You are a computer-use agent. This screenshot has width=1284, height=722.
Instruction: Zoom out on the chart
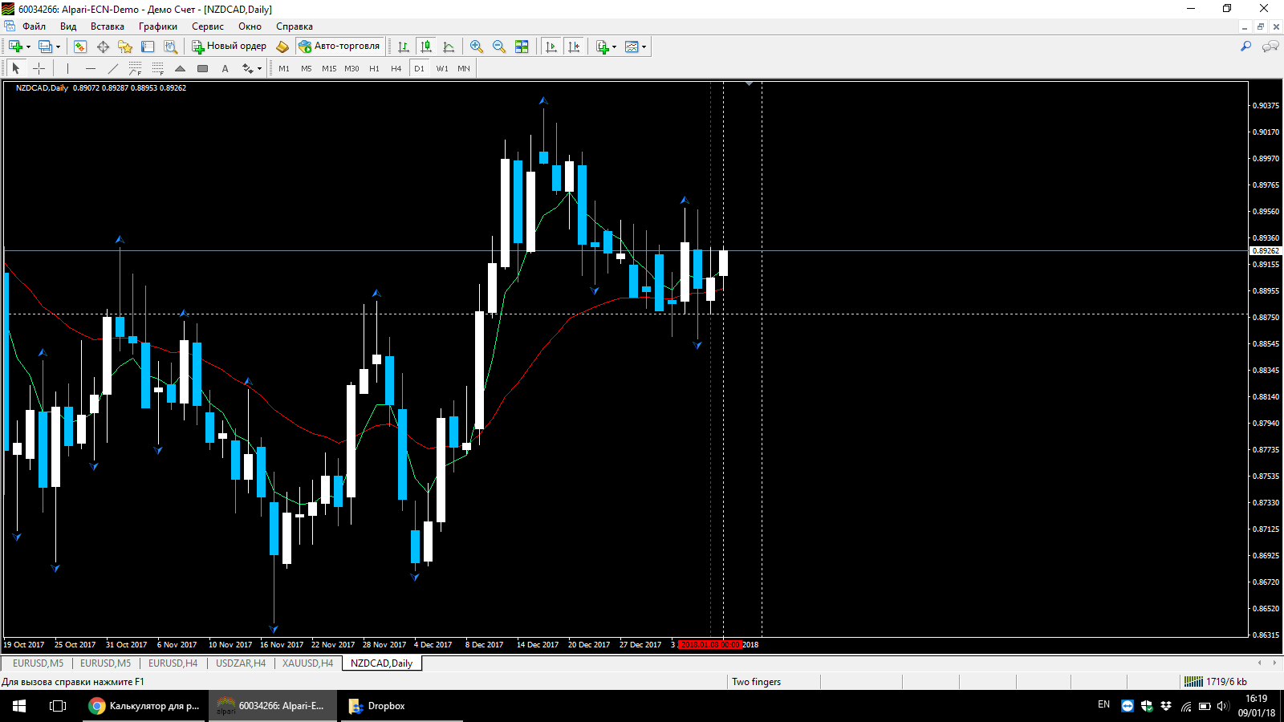pos(499,47)
